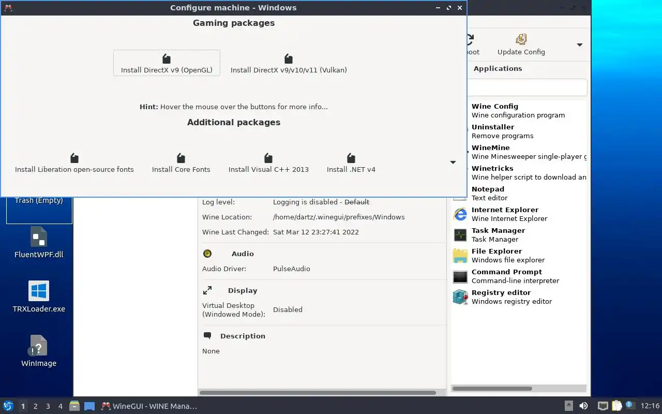
Task: Switch to workspace 2 in the pager
Action: coord(35,406)
